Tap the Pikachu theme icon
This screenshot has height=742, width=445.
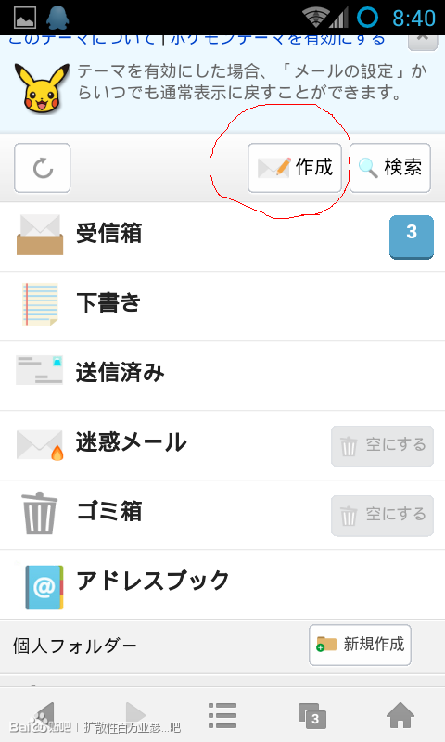42,88
